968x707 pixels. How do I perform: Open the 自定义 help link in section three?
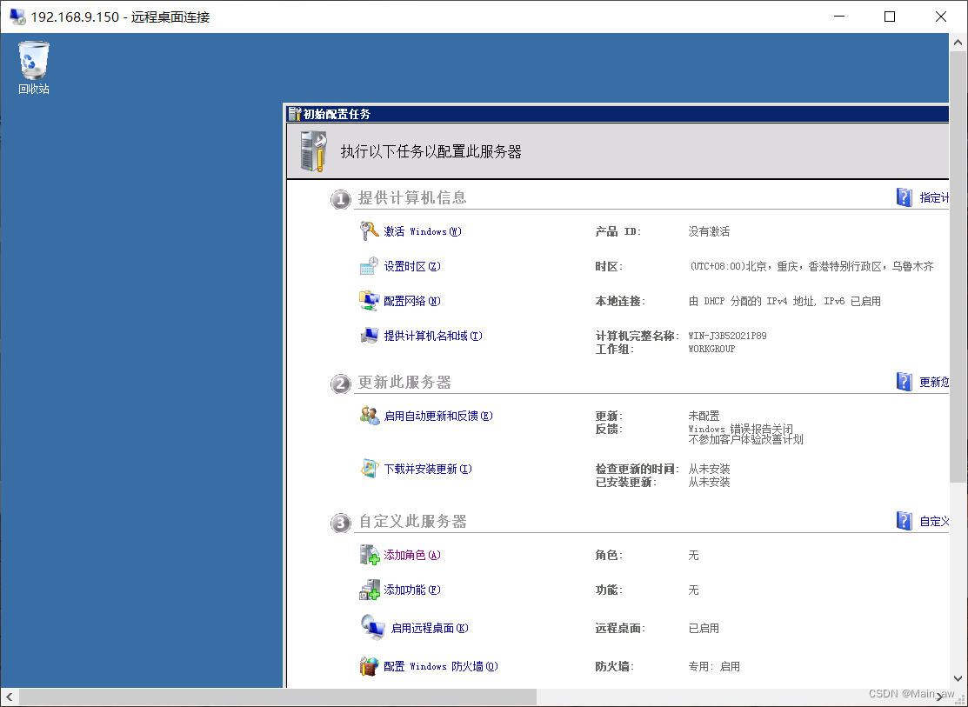pos(934,522)
